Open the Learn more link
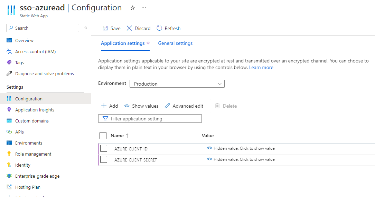The height and width of the screenshot is (197, 375). click(x=261, y=67)
